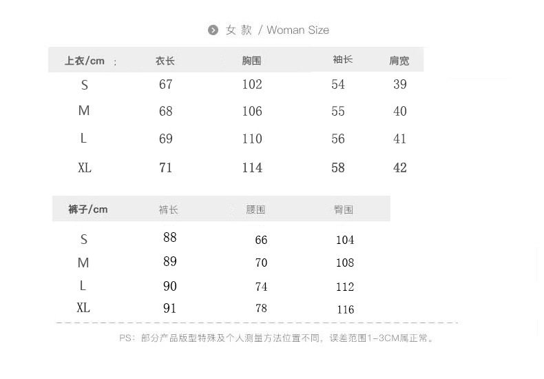Select the 裤长 column header
The image size is (544, 379).
coord(169,209)
